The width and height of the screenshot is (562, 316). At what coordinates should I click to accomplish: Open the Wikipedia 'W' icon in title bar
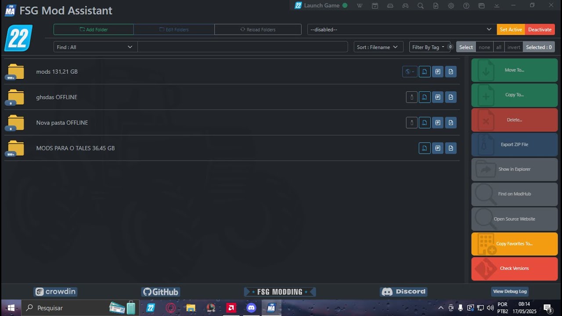point(360,6)
